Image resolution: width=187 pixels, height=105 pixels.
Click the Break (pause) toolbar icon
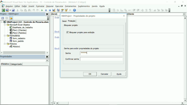point(46,10)
